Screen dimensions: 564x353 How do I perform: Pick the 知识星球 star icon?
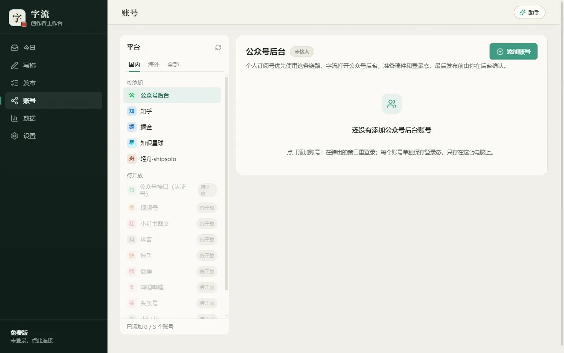coord(132,143)
